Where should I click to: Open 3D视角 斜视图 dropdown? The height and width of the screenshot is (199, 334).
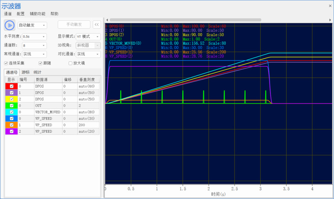tap(88, 45)
